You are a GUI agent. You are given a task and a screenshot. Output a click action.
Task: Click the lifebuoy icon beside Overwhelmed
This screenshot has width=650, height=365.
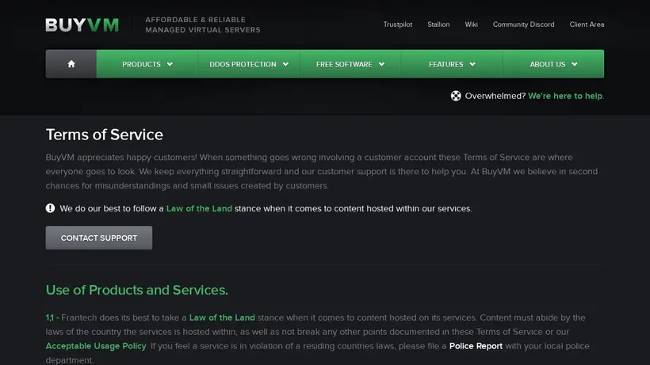pyautogui.click(x=456, y=96)
